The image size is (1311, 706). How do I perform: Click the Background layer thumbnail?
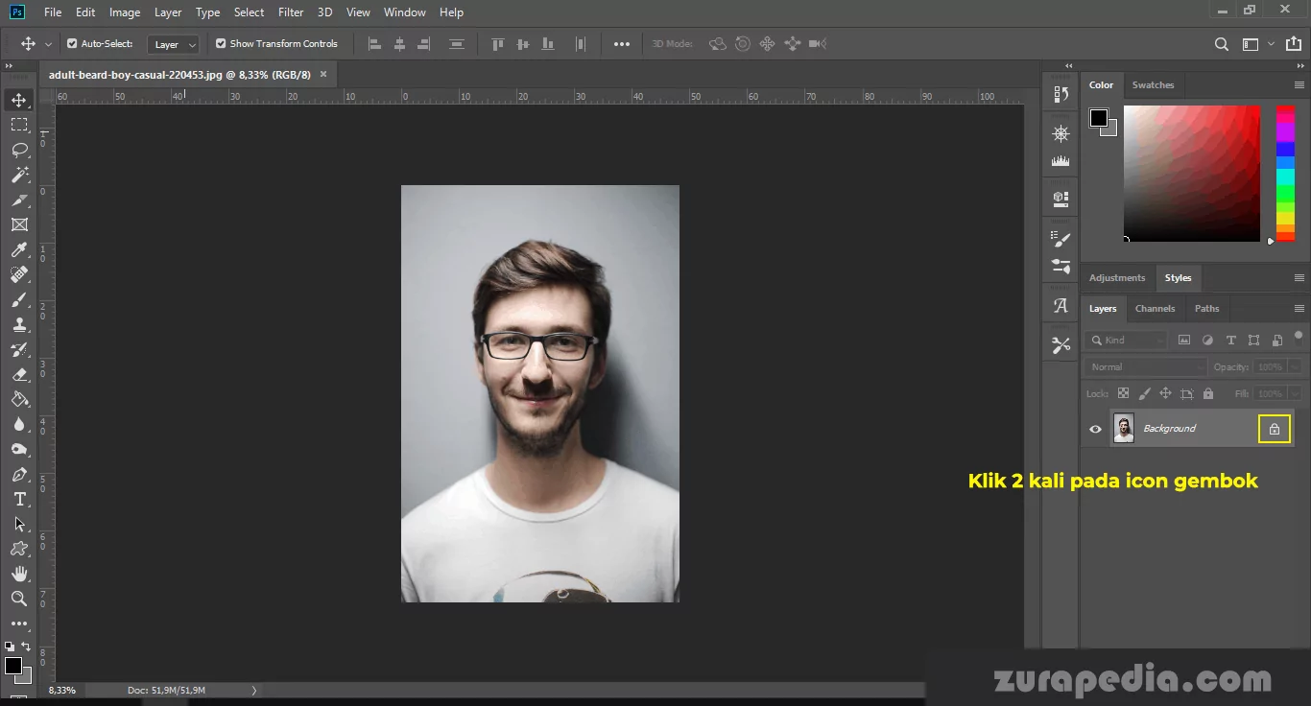point(1123,429)
